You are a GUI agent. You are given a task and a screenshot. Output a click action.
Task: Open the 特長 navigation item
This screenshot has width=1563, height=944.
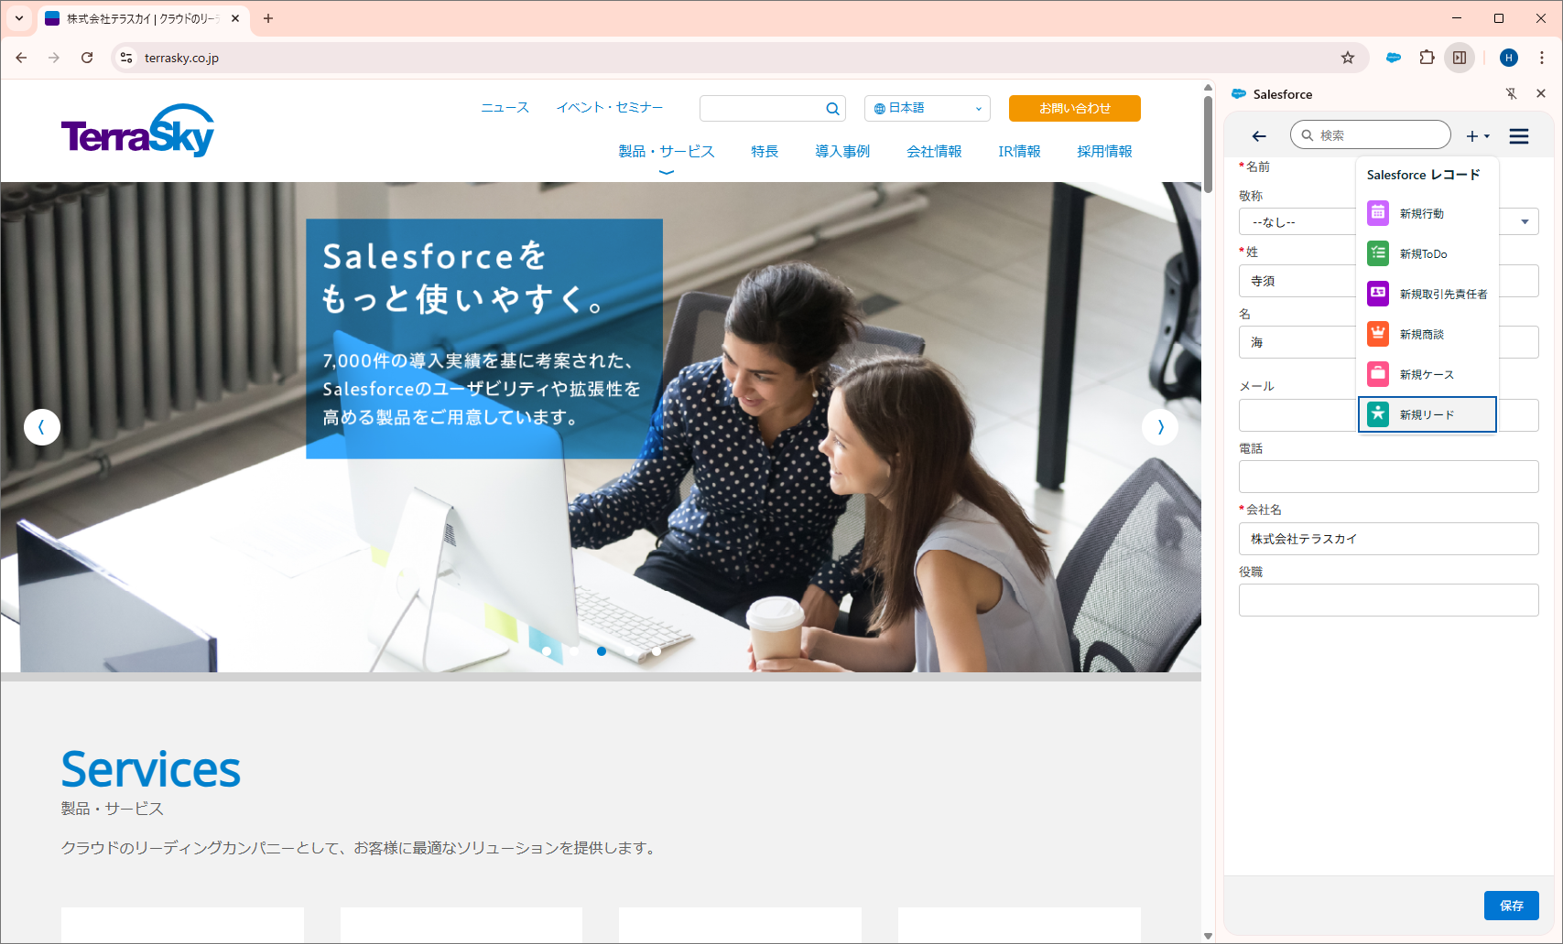click(x=765, y=152)
